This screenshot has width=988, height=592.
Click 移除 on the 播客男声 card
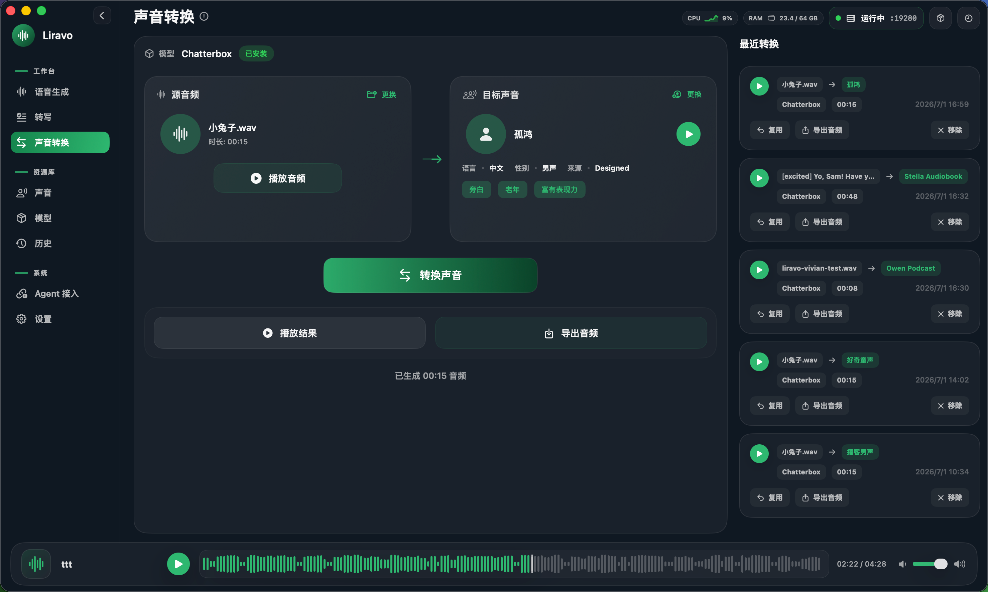click(950, 497)
